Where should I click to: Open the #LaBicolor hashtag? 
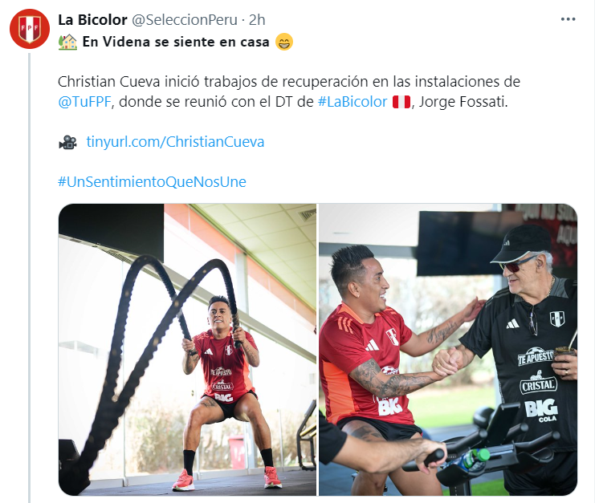click(353, 102)
